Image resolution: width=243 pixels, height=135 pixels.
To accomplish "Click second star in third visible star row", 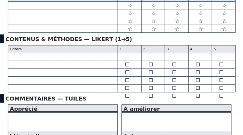I will pos(154,21).
